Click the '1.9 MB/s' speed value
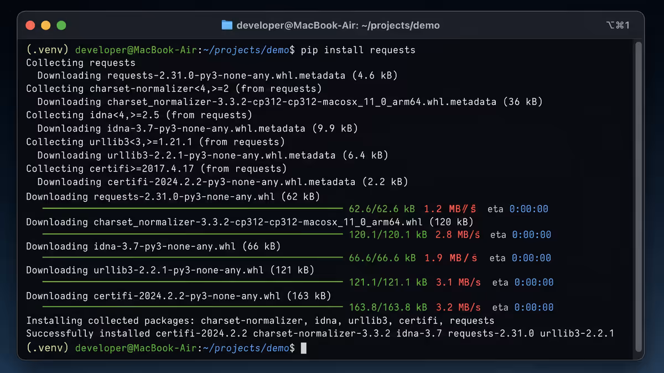The height and width of the screenshot is (373, 664). pos(451,258)
